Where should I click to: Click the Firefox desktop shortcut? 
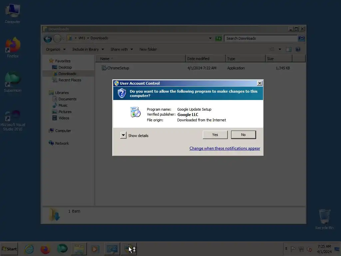pos(13,47)
